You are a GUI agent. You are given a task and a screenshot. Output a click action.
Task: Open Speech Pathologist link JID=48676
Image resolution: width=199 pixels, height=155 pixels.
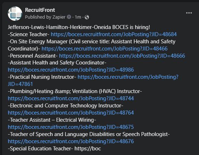(x=71, y=141)
